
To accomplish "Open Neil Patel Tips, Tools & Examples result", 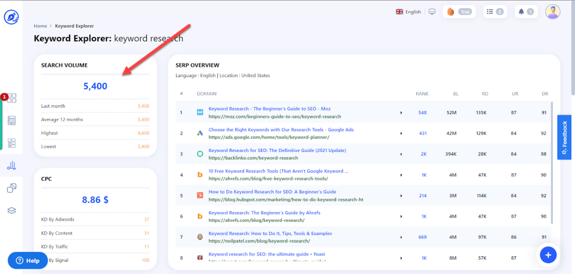I will click(x=270, y=233).
